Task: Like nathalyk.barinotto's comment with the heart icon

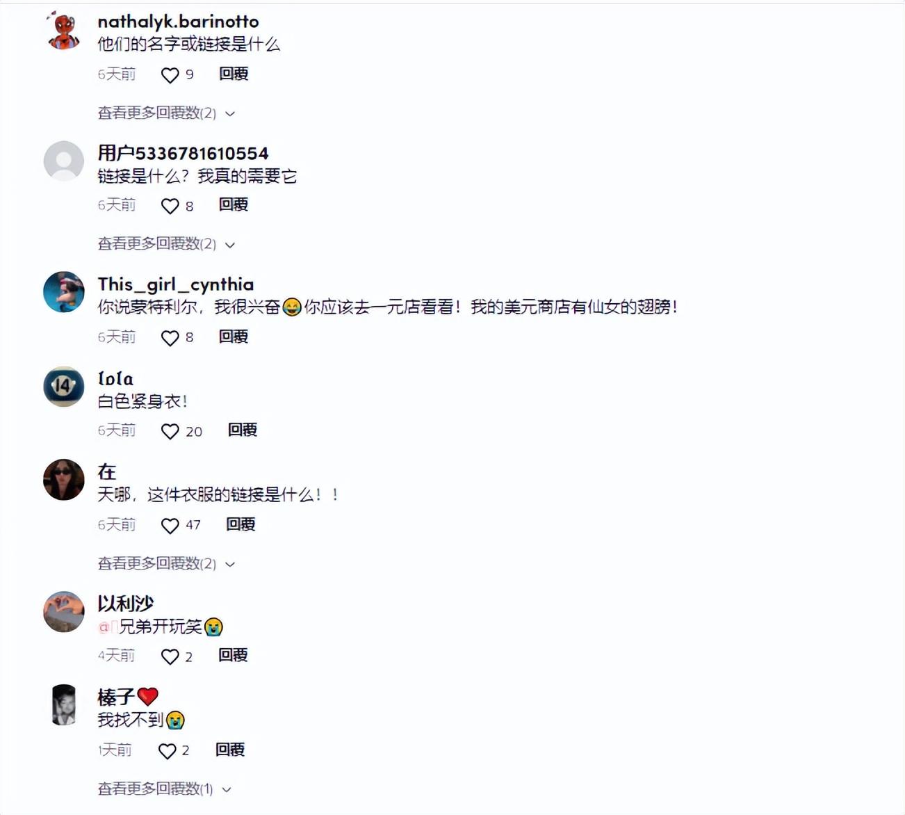Action: 170,75
